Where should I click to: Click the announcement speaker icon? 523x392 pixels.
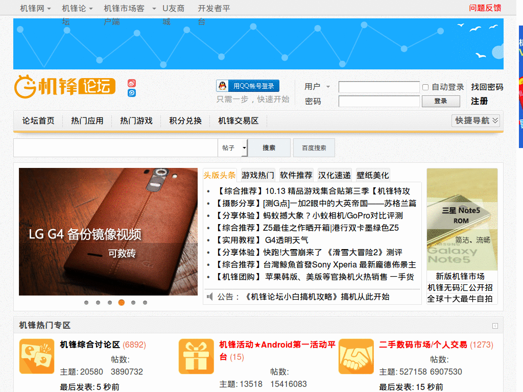click(x=209, y=297)
